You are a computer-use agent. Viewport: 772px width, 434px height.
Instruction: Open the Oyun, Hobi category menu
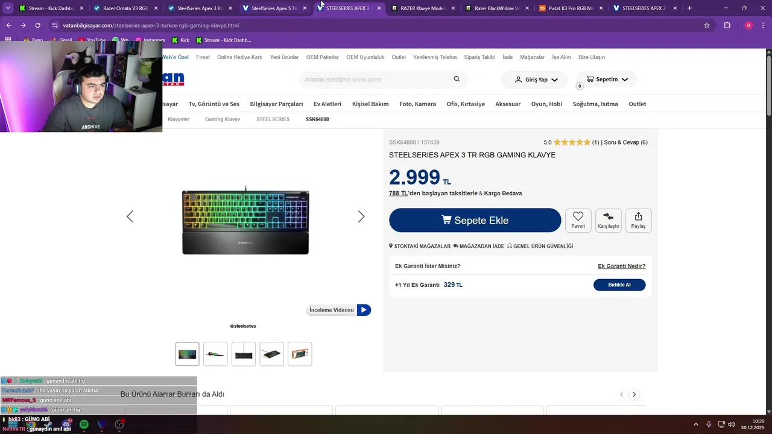546,104
